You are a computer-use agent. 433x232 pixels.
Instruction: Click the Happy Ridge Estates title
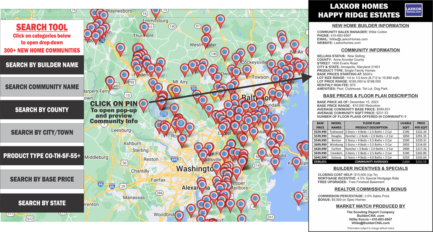[359, 15]
